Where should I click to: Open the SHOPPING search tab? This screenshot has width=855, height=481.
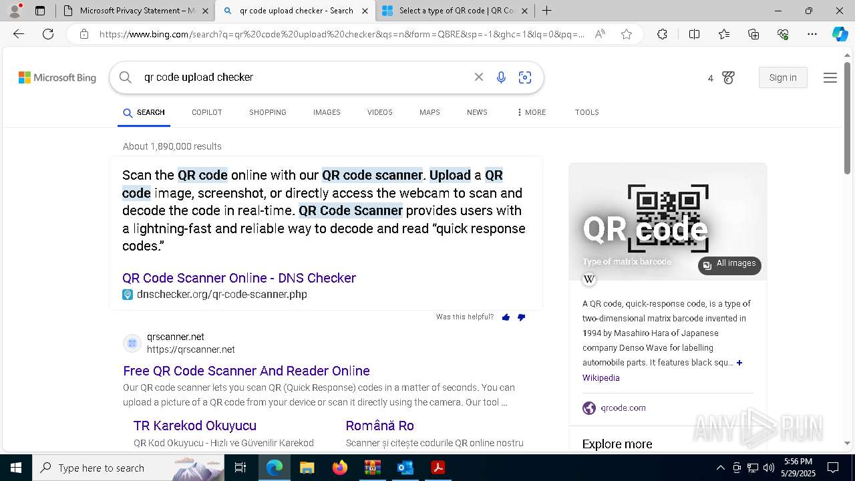(268, 112)
